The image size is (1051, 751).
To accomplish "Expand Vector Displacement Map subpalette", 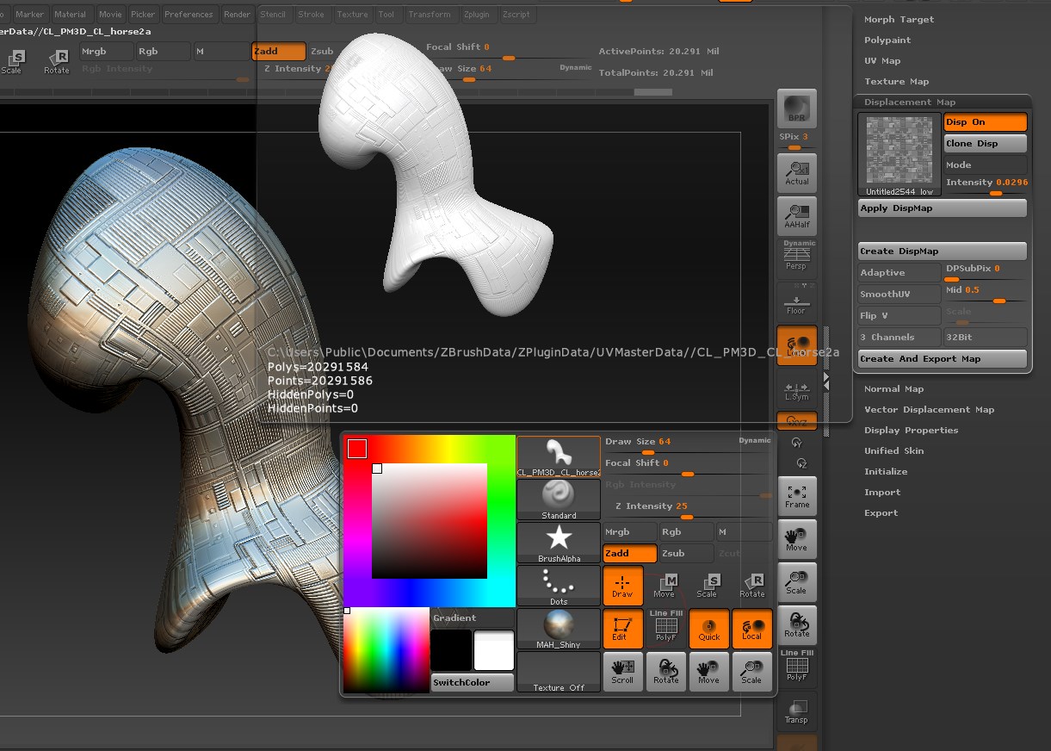I will [x=929, y=409].
